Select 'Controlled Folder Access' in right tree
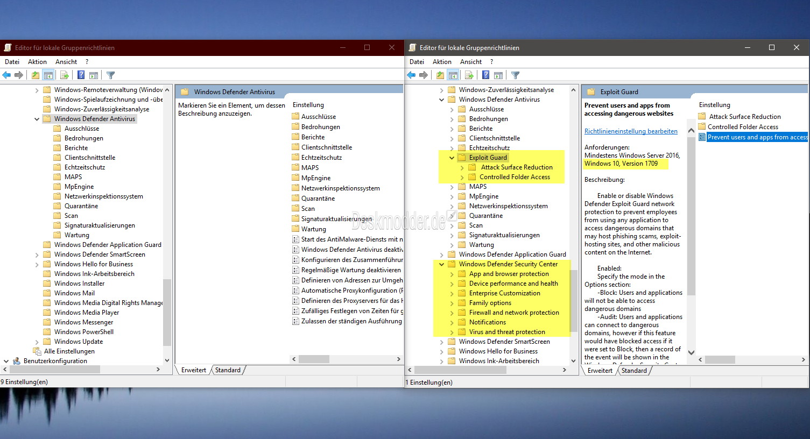This screenshot has width=810, height=439. coord(515,177)
